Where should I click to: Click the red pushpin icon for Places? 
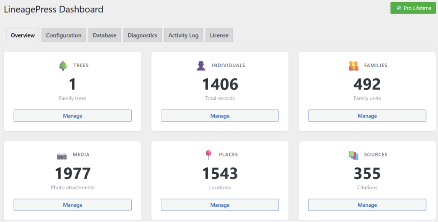(208, 155)
